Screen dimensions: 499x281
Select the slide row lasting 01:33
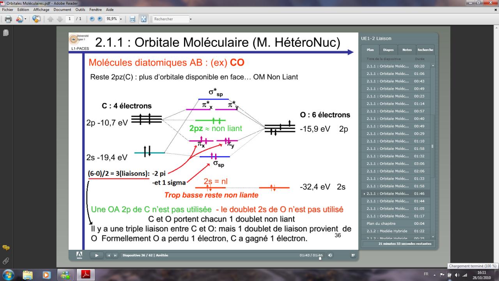(396, 179)
